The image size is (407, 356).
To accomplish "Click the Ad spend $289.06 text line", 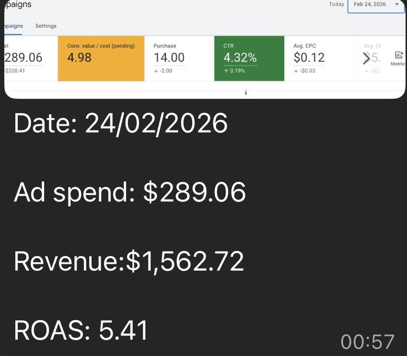I will click(x=130, y=193).
